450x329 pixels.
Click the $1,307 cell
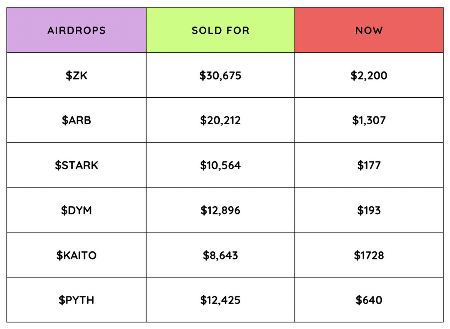coord(369,121)
